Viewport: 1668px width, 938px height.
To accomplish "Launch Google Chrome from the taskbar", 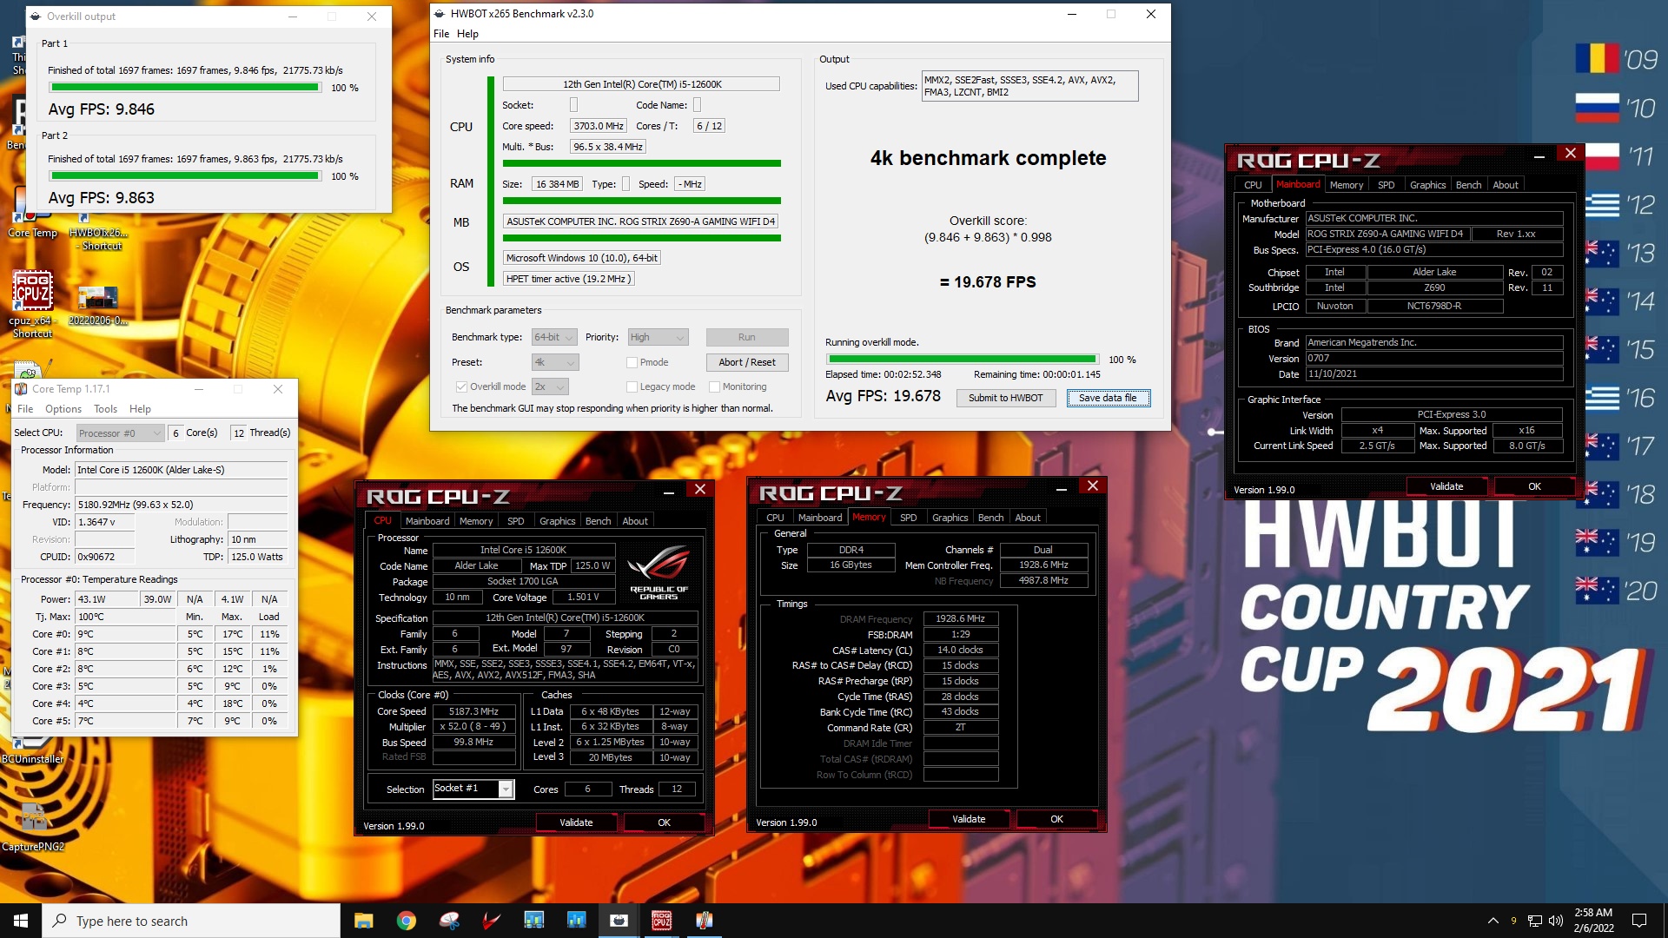I will pyautogui.click(x=407, y=921).
